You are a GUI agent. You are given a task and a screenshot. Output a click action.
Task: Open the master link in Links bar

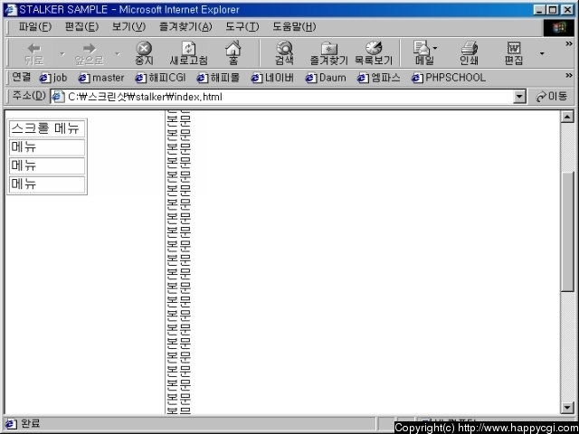pyautogui.click(x=101, y=78)
